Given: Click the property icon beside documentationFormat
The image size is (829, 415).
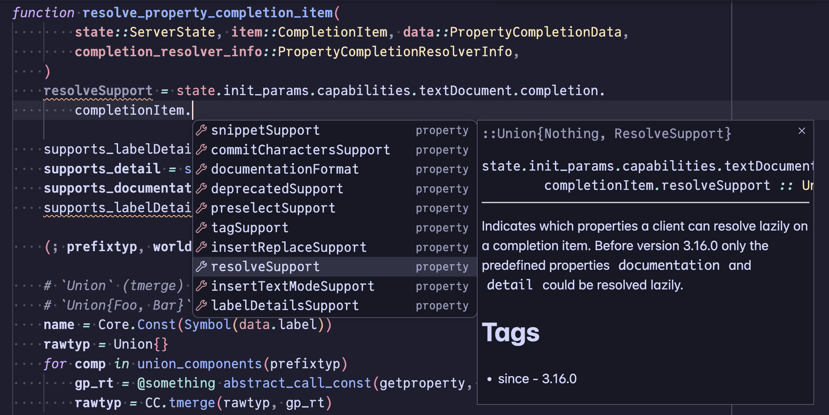Looking at the screenshot, I should click(201, 169).
